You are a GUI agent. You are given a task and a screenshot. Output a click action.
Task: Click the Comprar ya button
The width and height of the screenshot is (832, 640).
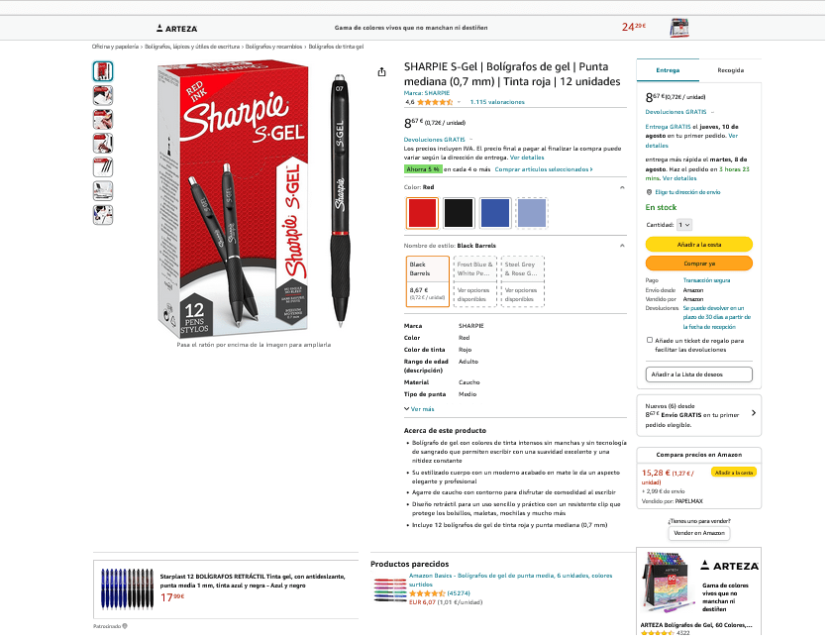click(x=699, y=264)
